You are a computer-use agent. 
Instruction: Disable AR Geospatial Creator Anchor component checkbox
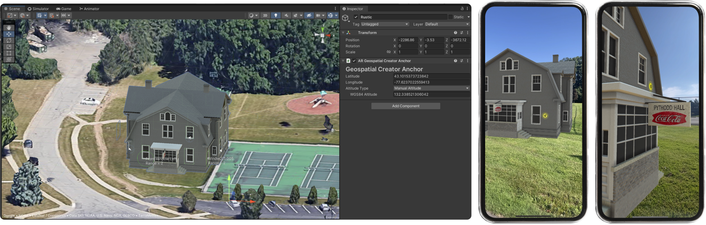click(x=354, y=61)
